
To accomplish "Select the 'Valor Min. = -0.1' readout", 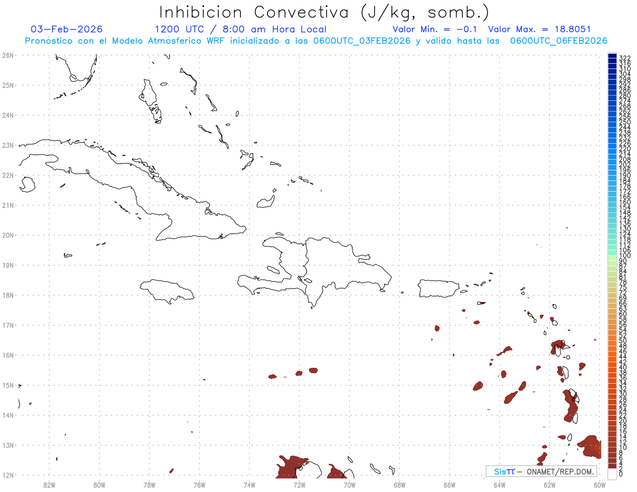I will 435,29.
